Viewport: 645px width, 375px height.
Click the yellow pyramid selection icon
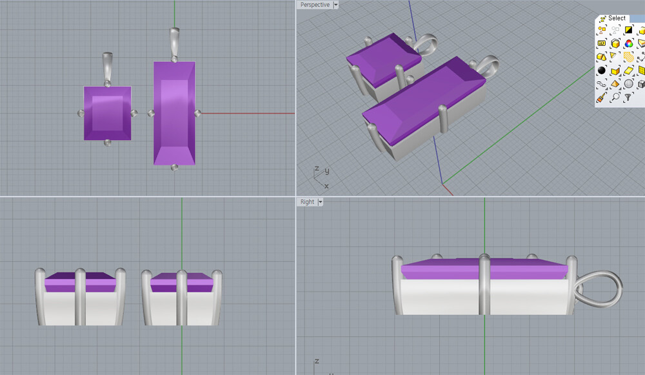pyautogui.click(x=615, y=84)
